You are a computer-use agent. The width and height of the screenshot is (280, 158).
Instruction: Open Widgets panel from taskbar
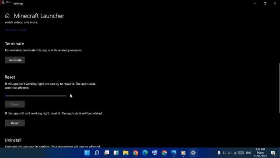pos(116,153)
